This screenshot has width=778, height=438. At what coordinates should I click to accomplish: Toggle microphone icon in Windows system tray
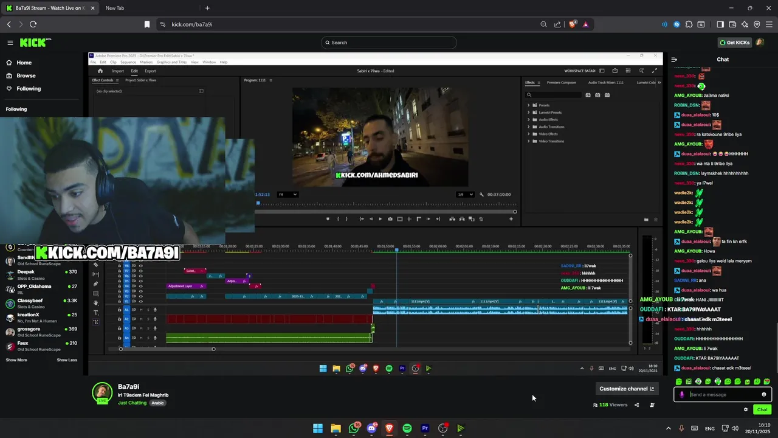tap(681, 428)
